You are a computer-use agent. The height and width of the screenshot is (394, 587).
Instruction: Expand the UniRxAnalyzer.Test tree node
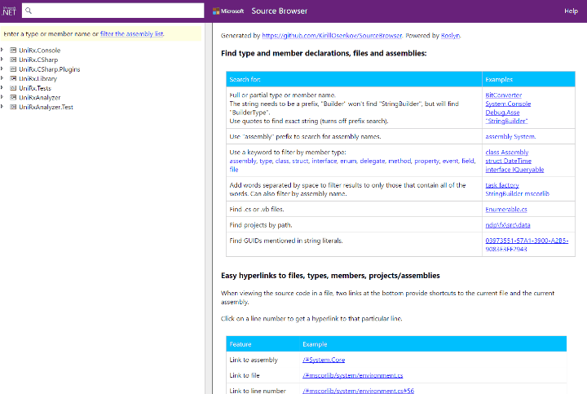2,107
